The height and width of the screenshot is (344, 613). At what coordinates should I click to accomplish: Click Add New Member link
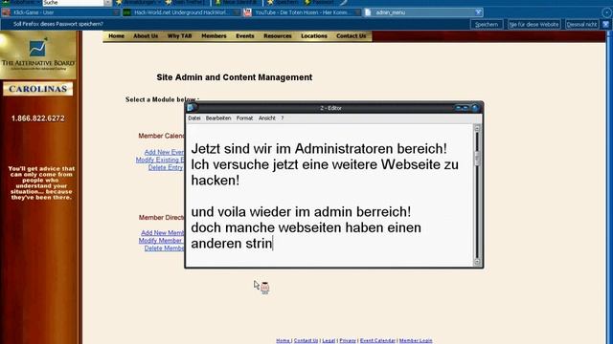point(162,233)
